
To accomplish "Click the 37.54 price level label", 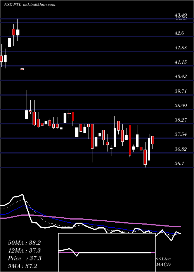I will coord(181,134).
